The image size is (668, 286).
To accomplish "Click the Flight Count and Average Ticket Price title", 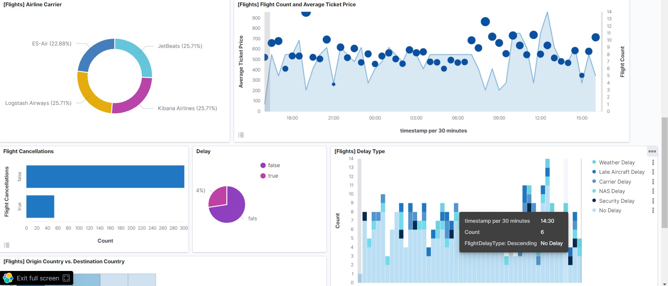I will coord(297,5).
